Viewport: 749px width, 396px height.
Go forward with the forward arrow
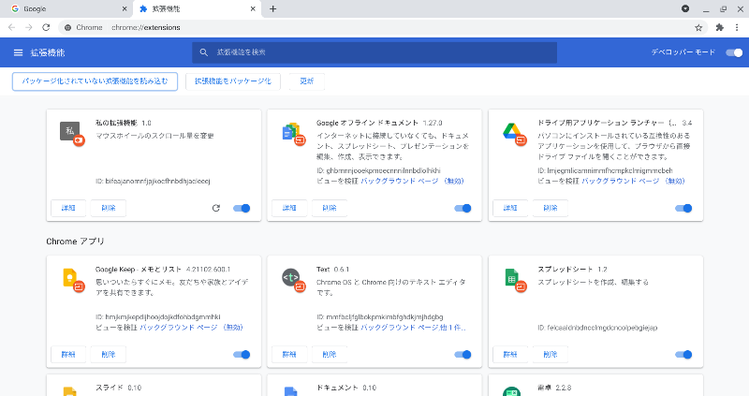(x=29, y=28)
